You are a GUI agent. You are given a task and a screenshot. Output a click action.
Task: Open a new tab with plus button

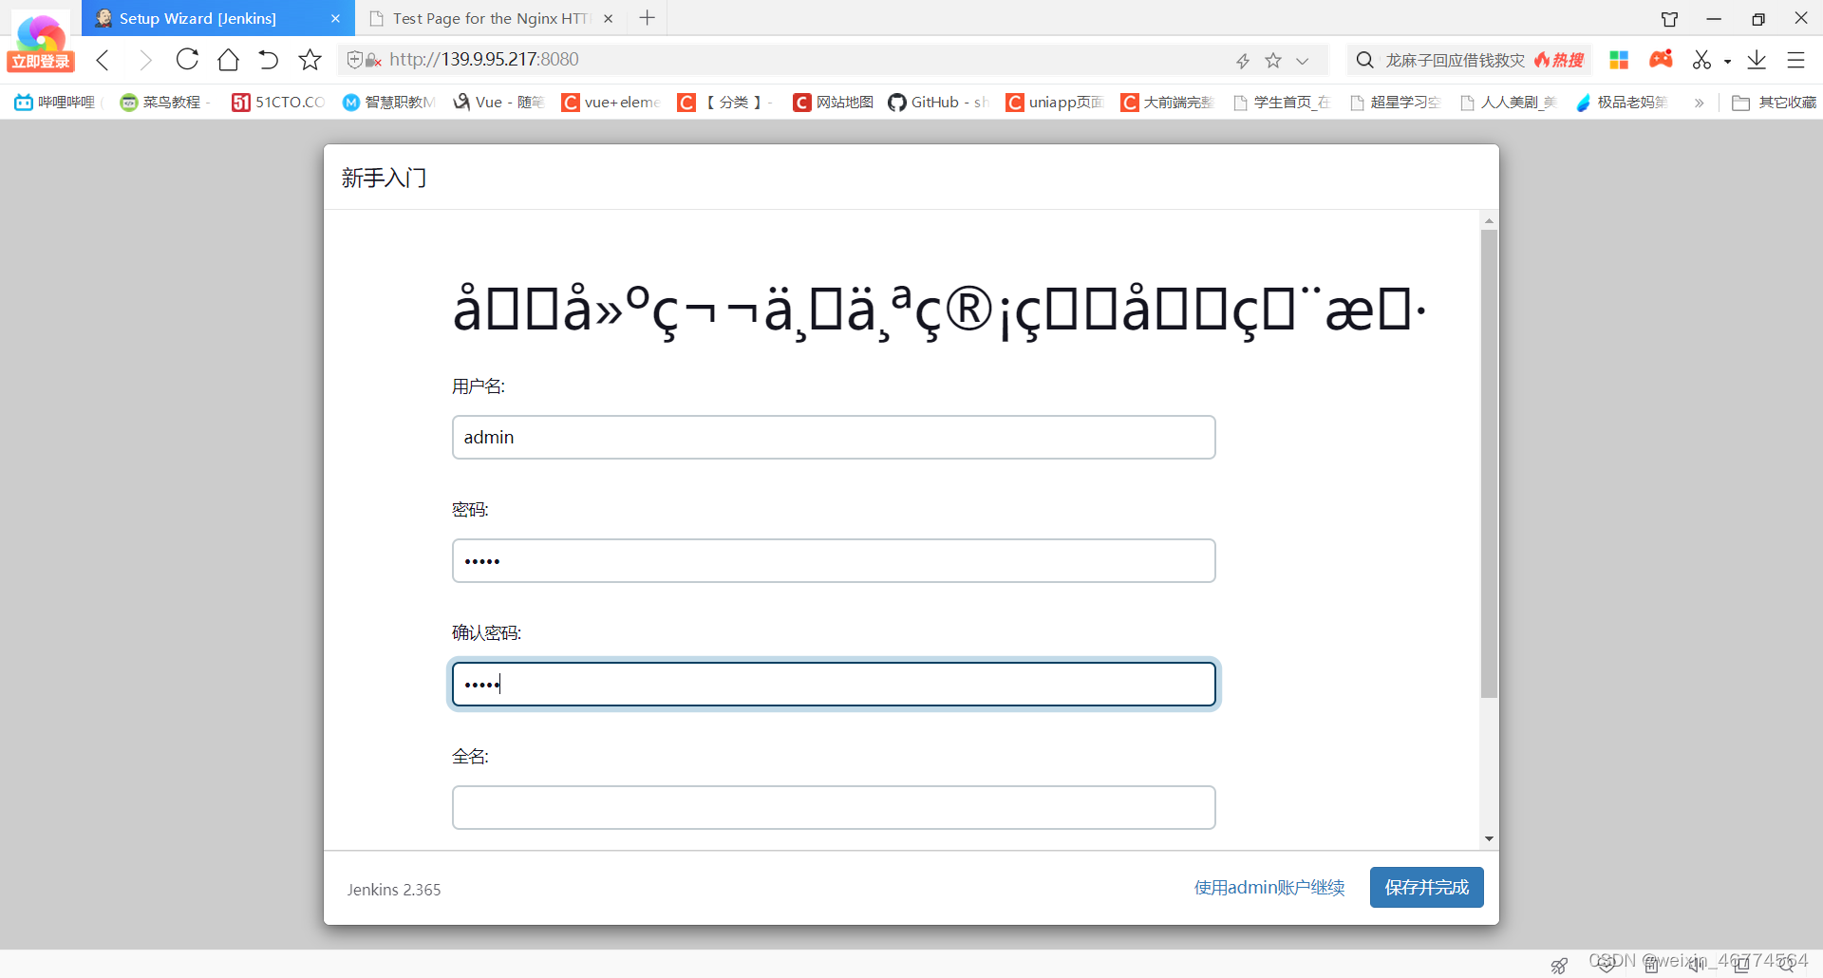(648, 17)
